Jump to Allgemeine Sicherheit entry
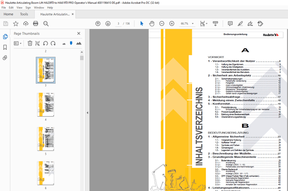Viewport: 288px width, 191px height. pos(244,137)
